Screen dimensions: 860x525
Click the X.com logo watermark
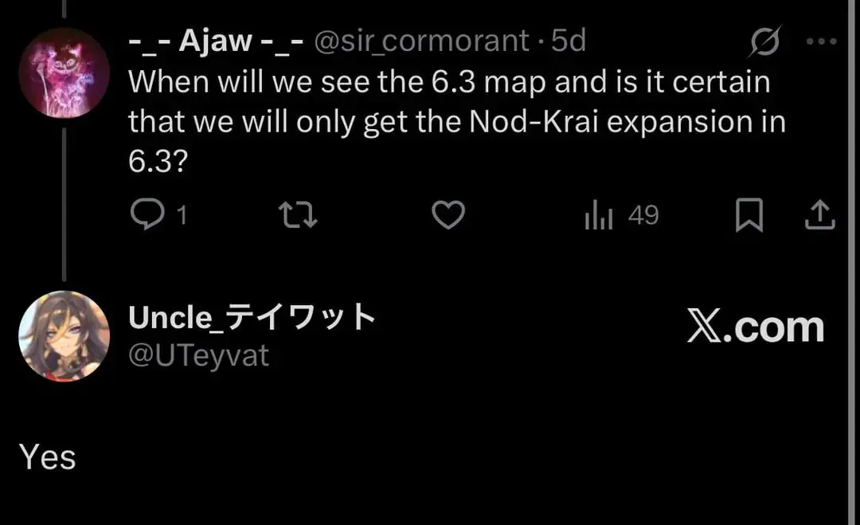(x=755, y=327)
